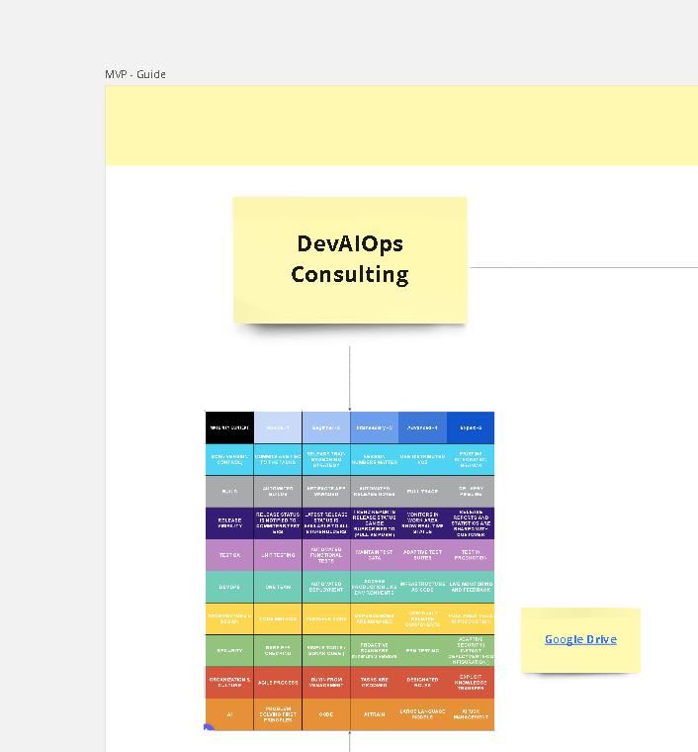The height and width of the screenshot is (752, 698).
Task: Click the Automated Functional Tests cell
Action: click(x=325, y=555)
